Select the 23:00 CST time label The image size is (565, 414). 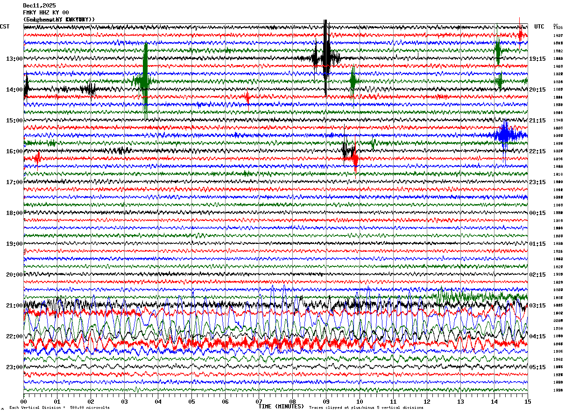(x=14, y=367)
